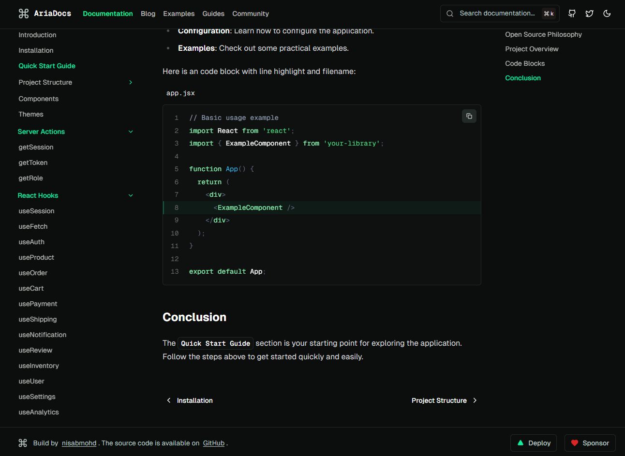Jump to Code Blocks in table of contents
The image size is (625, 456).
[525, 63]
